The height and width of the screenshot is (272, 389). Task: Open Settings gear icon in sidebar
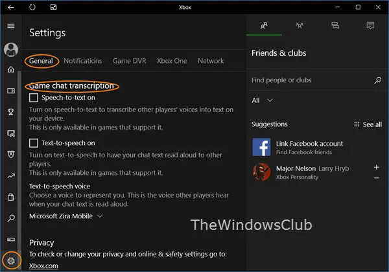tap(11, 260)
